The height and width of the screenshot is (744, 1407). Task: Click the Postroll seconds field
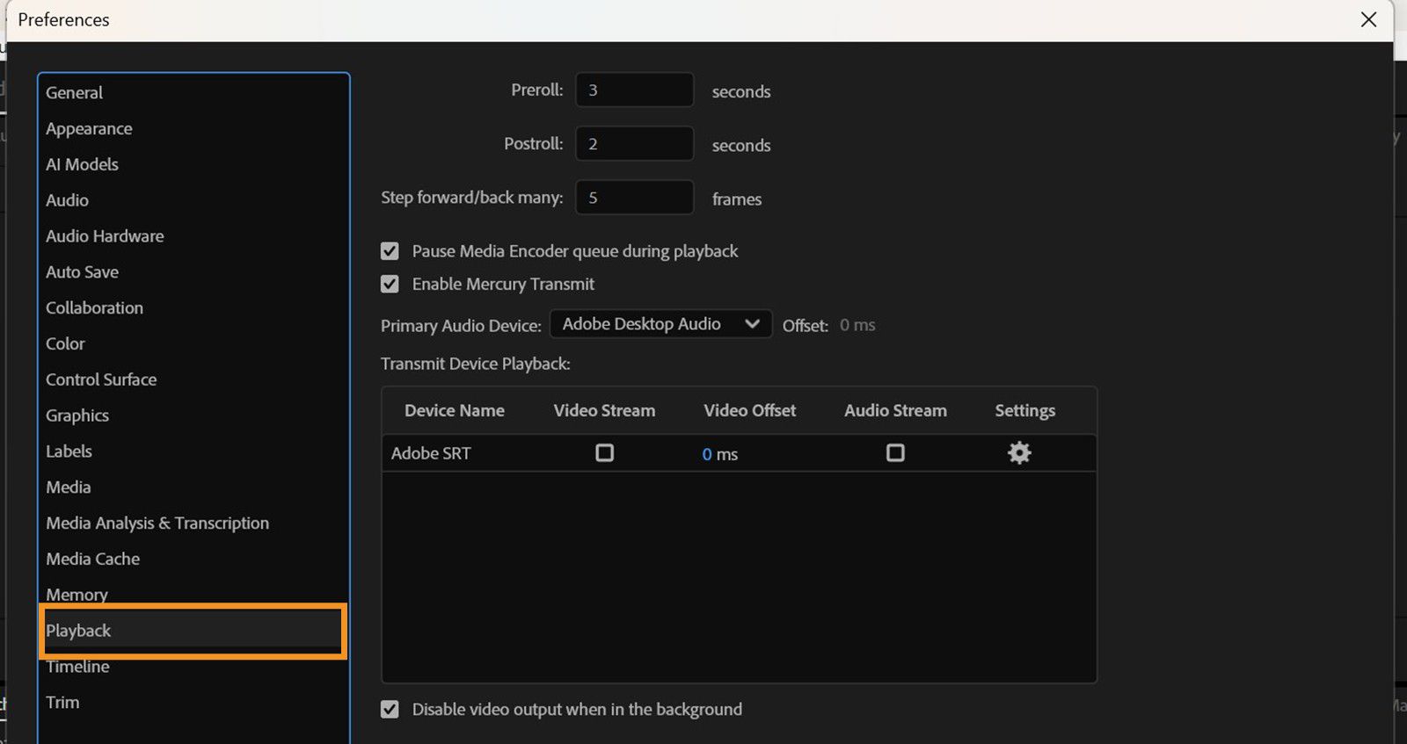[634, 144]
